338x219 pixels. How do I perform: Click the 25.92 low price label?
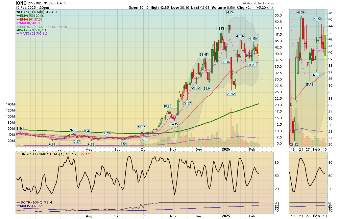[231, 94]
